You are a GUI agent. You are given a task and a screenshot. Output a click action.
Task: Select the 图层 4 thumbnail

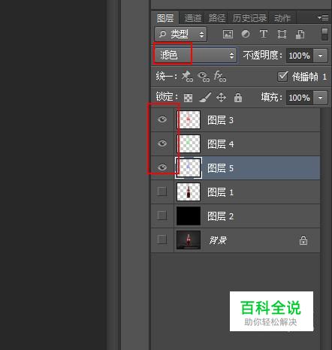point(189,143)
